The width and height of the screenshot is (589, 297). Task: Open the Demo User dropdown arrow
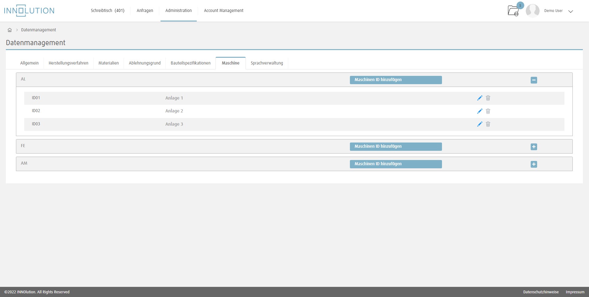571,11
